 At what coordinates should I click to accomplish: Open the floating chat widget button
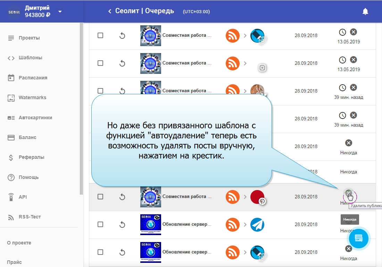pyautogui.click(x=358, y=238)
